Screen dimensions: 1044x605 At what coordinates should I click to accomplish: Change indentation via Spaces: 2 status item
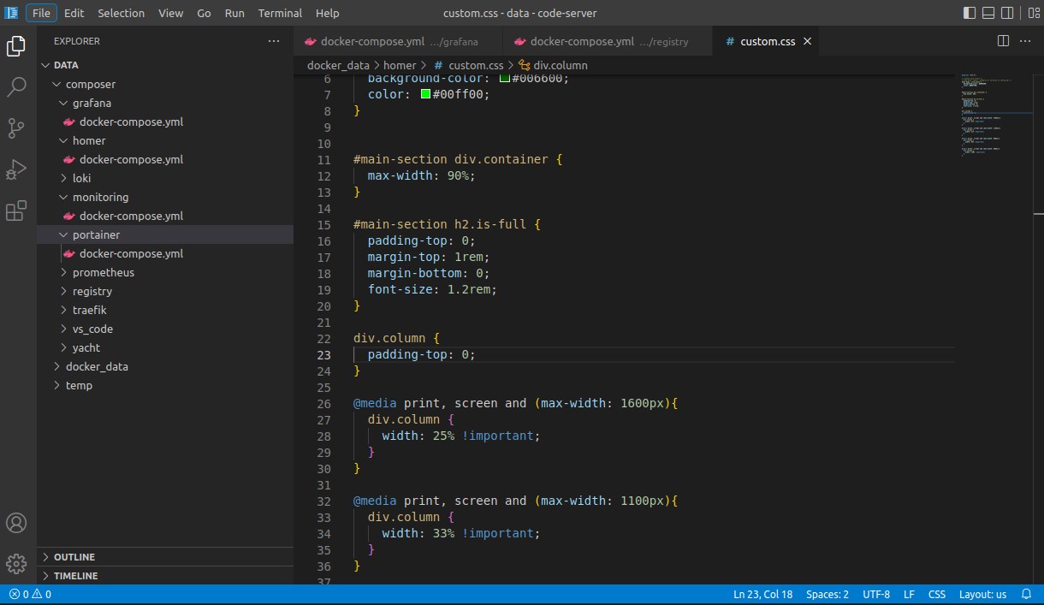827,593
